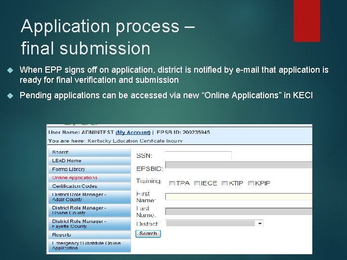Click the EPSBID input field
This screenshot has width=347, height=260.
point(239,165)
